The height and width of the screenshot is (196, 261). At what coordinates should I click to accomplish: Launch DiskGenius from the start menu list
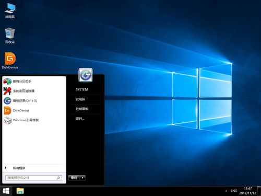pos(34,110)
